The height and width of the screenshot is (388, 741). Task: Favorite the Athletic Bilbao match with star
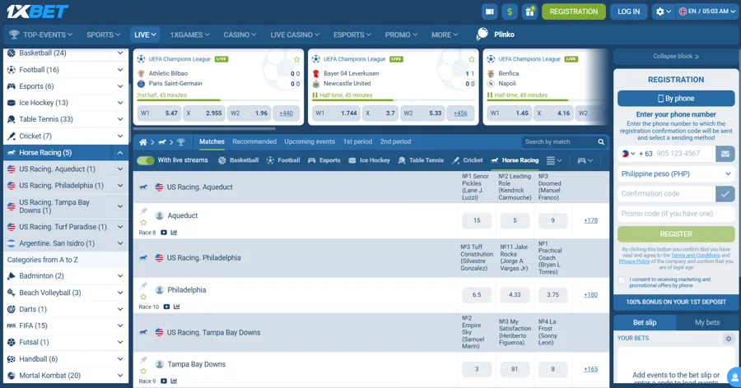pyautogui.click(x=296, y=59)
